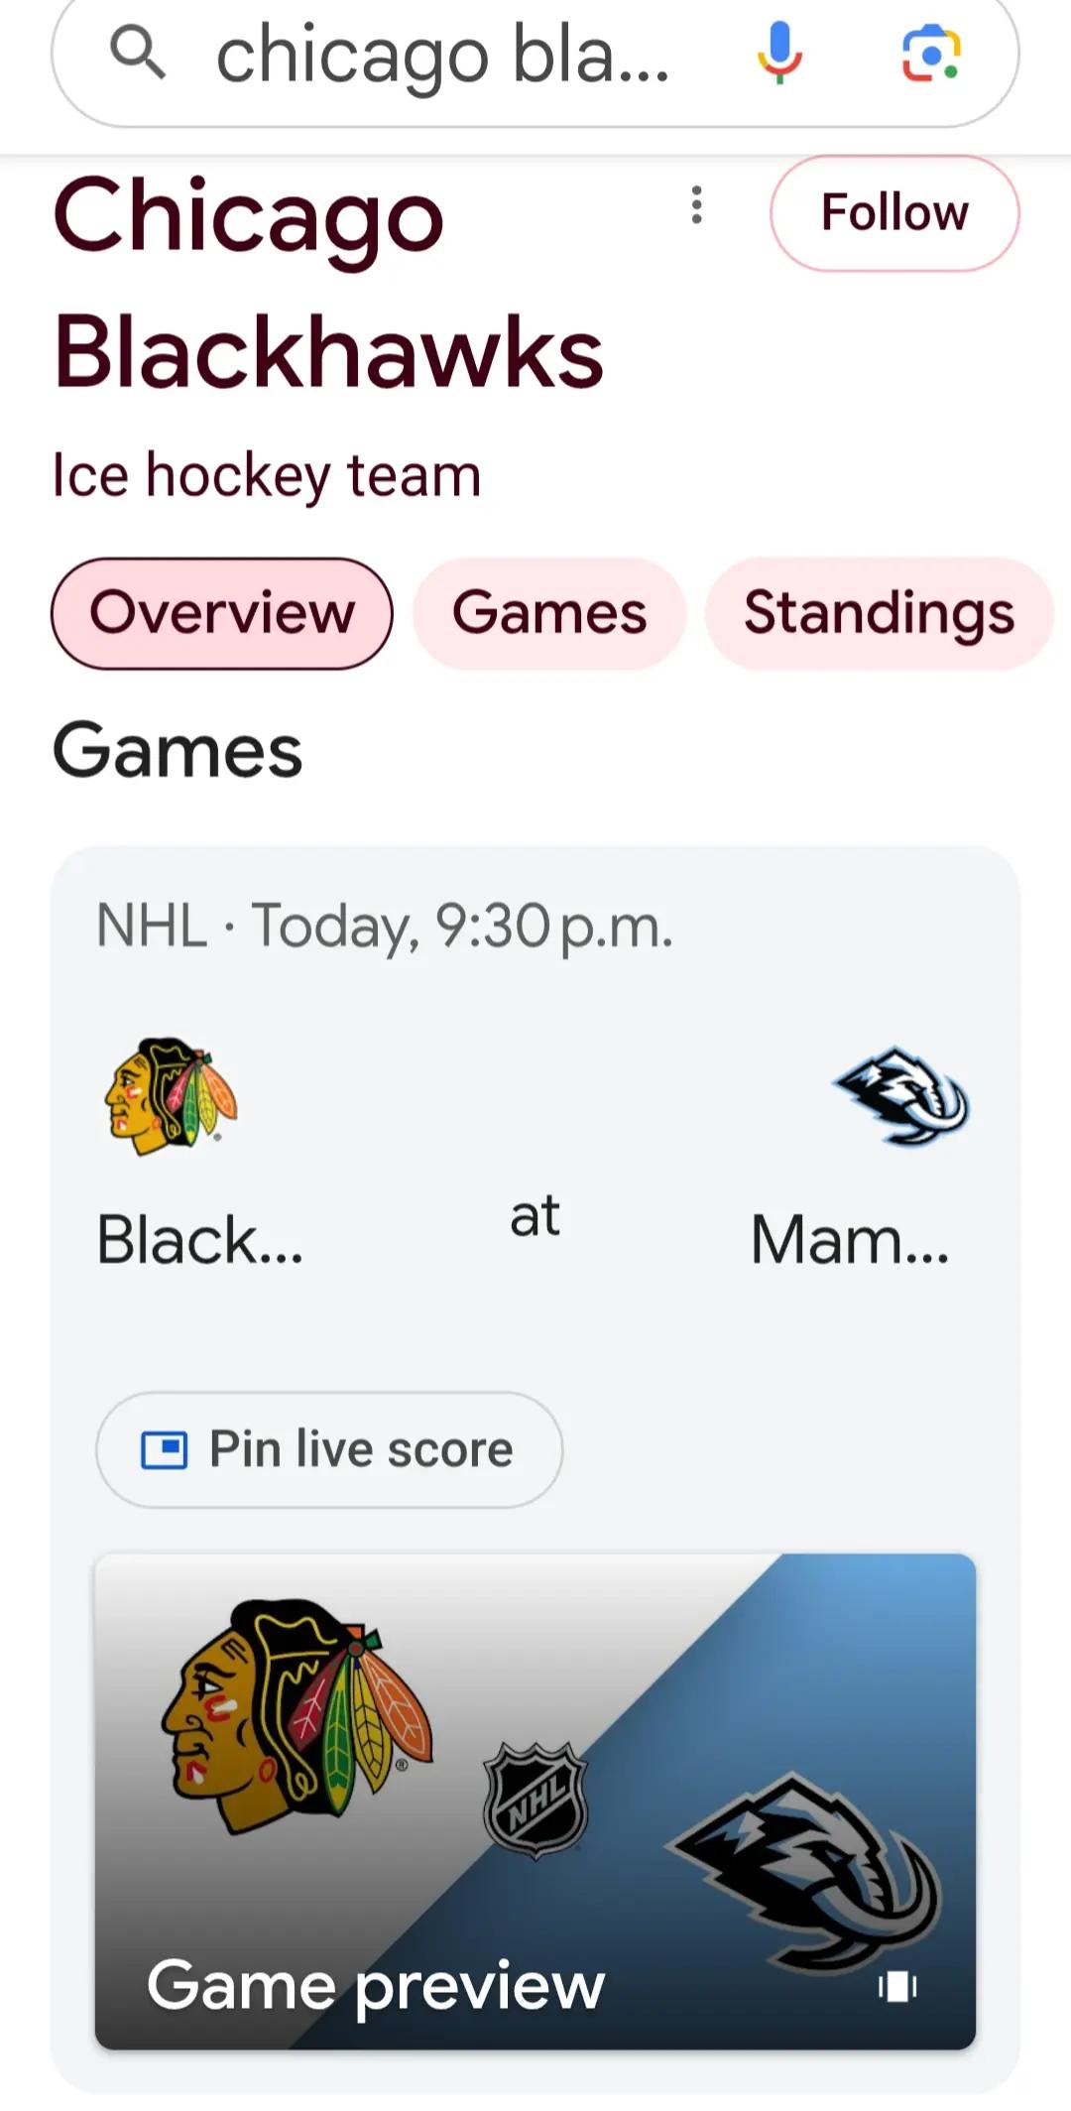Tap the picture-in-picture icon on Pin live score

tap(164, 1450)
